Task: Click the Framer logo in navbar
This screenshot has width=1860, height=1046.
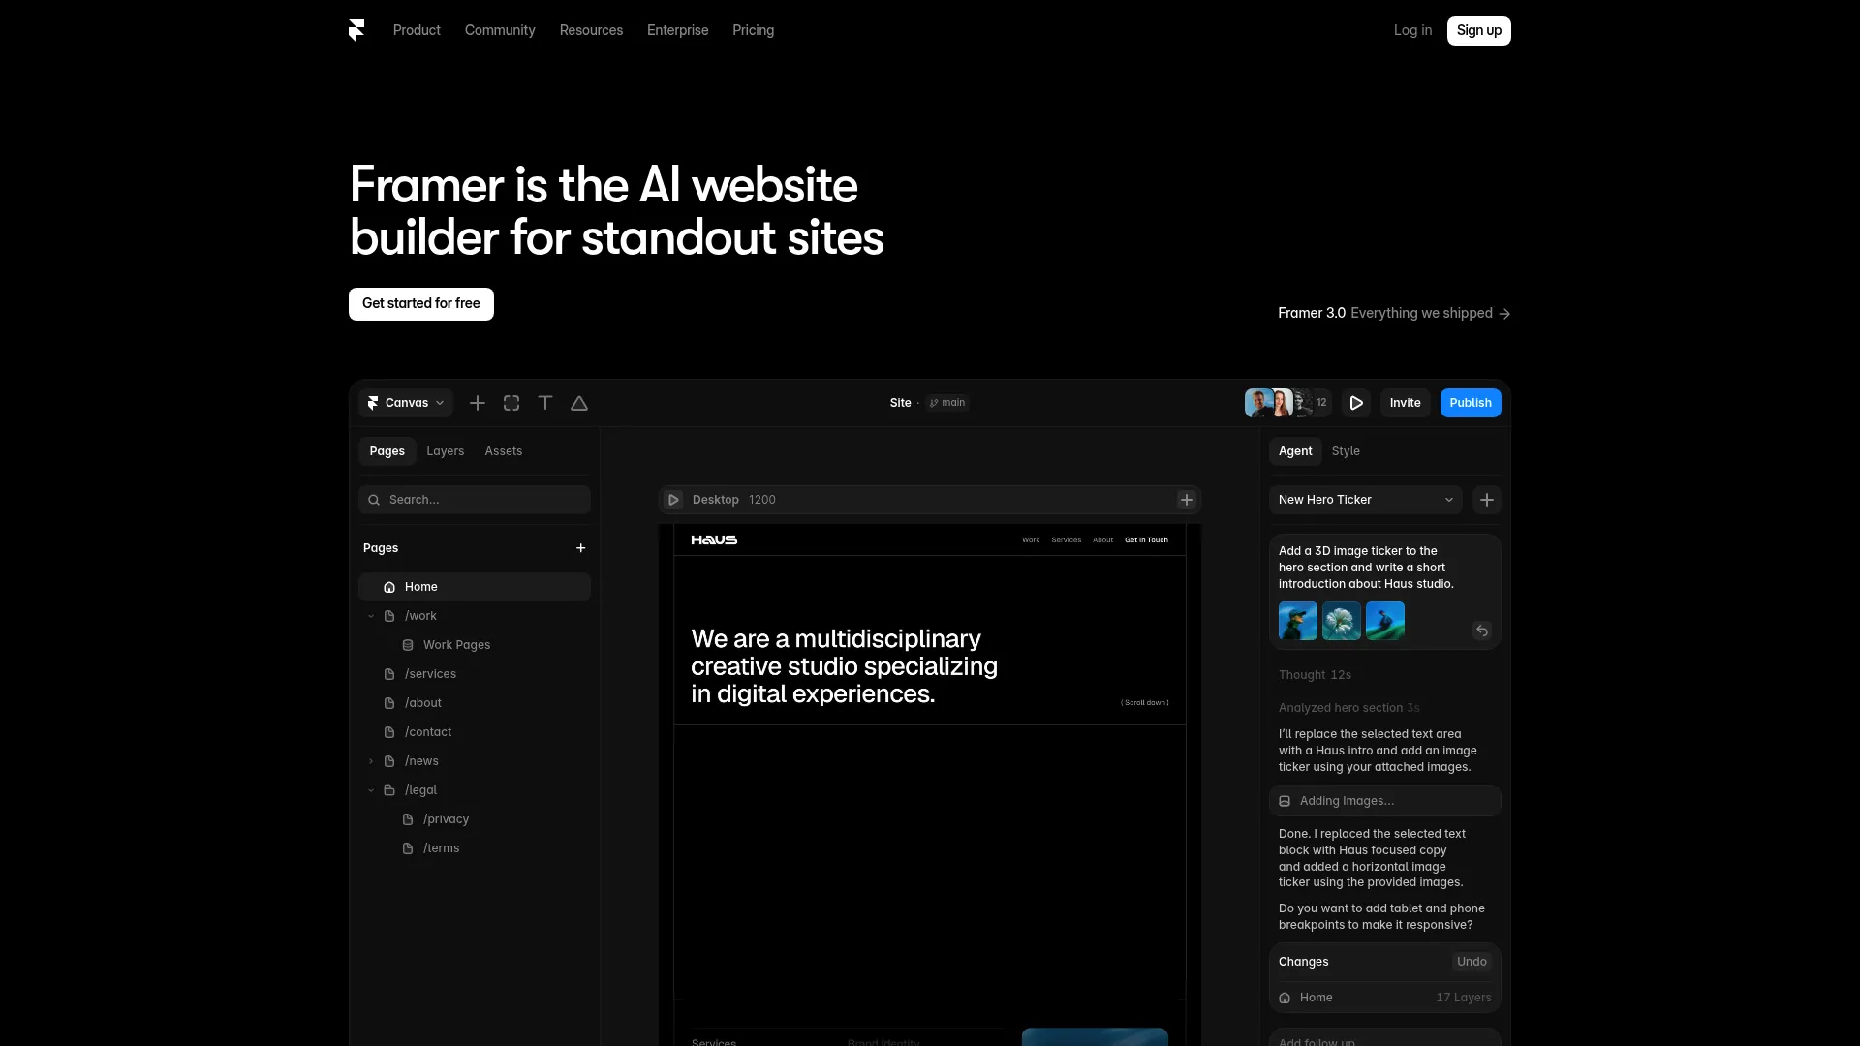Action: (x=356, y=31)
